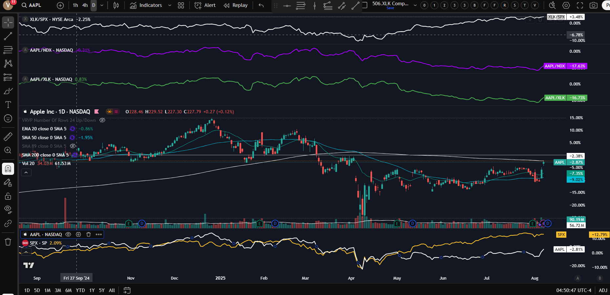Viewport: 610px width, 295px height.
Task: Select the 4h timeframe
Action: (85, 5)
